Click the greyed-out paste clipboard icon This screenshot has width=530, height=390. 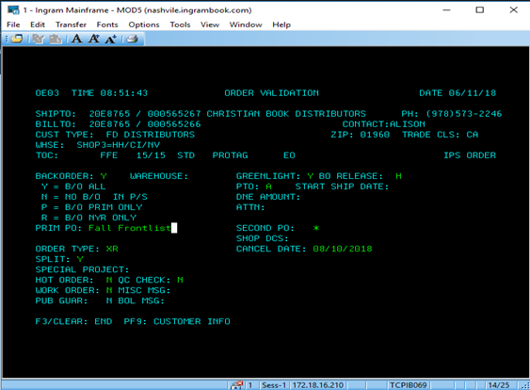click(x=56, y=40)
